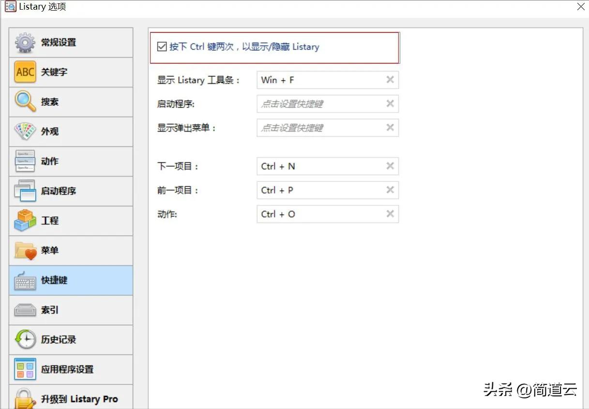The height and width of the screenshot is (409, 589).
Task: Click the gear icon for 常规设置
Action: point(25,43)
